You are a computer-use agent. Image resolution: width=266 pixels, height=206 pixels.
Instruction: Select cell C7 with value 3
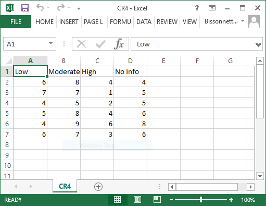pyautogui.click(x=97, y=134)
